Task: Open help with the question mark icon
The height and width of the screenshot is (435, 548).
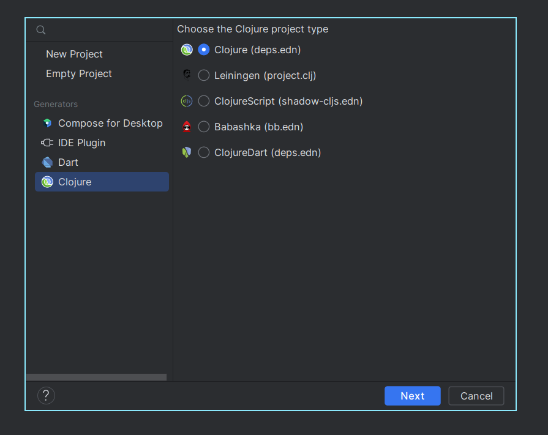Action: coord(46,396)
